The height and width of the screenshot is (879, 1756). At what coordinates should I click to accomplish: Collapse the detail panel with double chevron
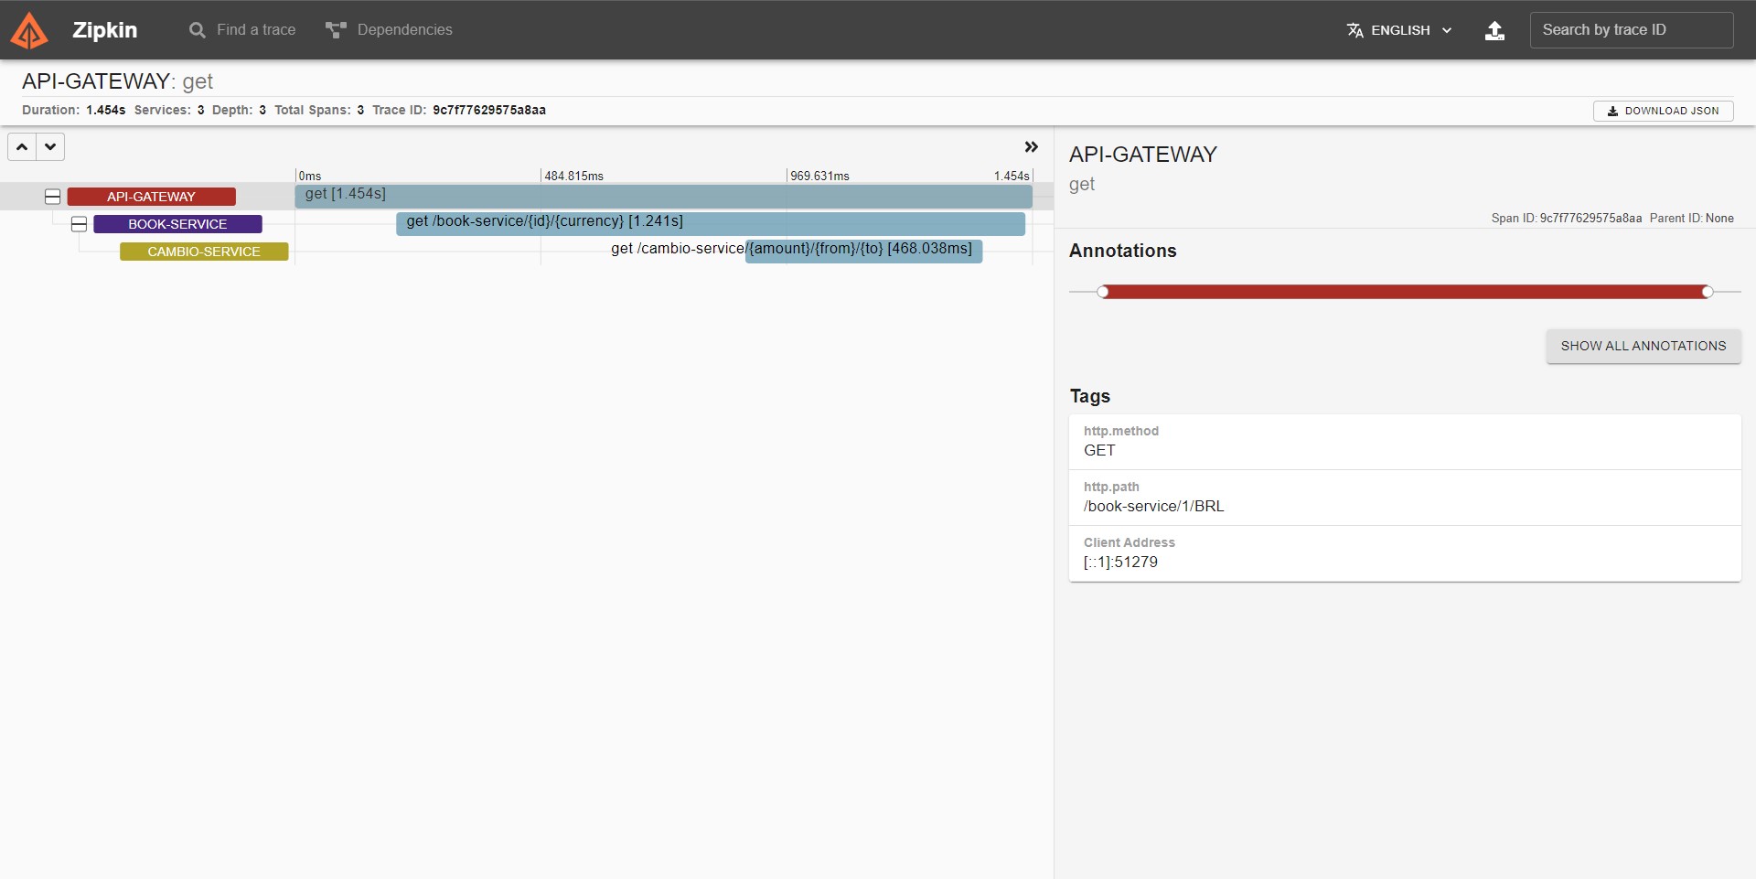[1032, 147]
